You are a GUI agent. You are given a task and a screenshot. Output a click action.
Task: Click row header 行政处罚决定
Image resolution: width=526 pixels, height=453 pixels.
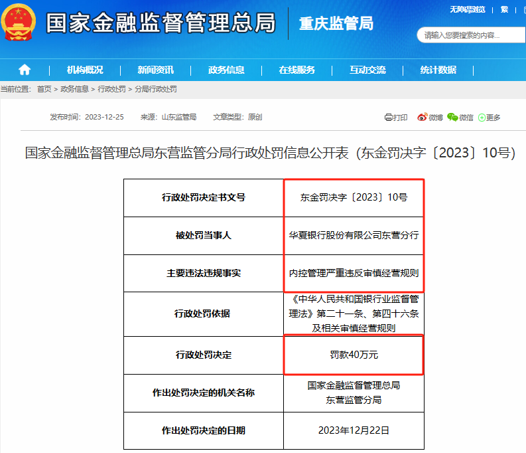204,355
